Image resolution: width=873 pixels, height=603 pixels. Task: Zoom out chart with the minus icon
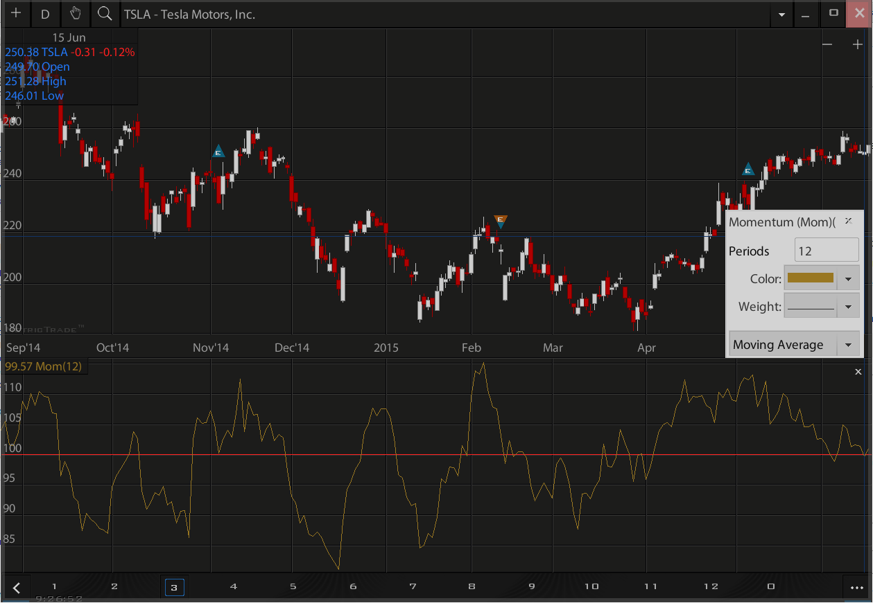click(827, 44)
